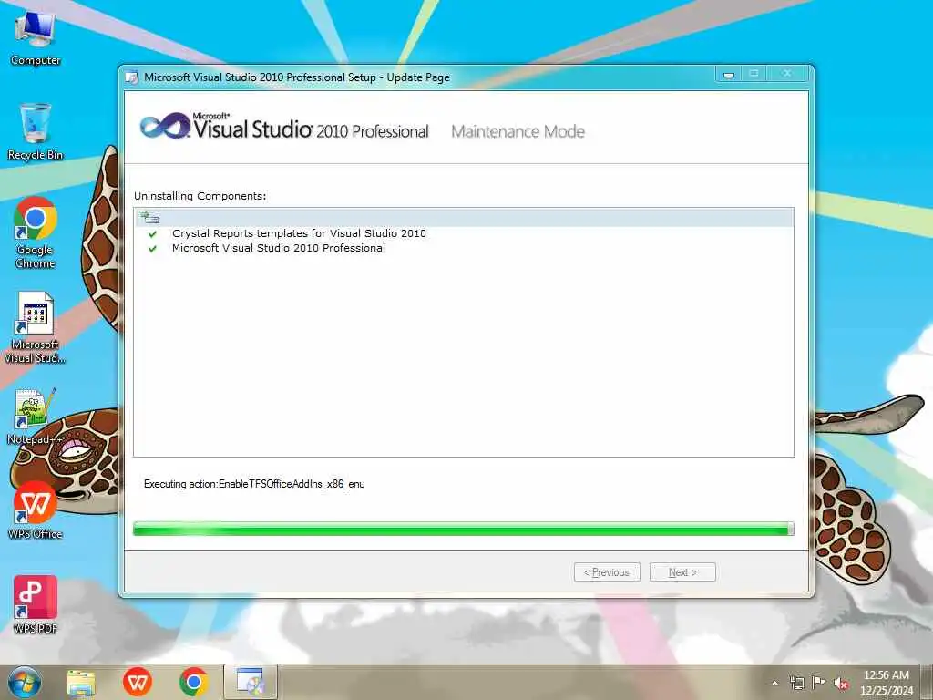Click the Show desktop strip
Screen dimensions: 933x700
[x=927, y=682]
